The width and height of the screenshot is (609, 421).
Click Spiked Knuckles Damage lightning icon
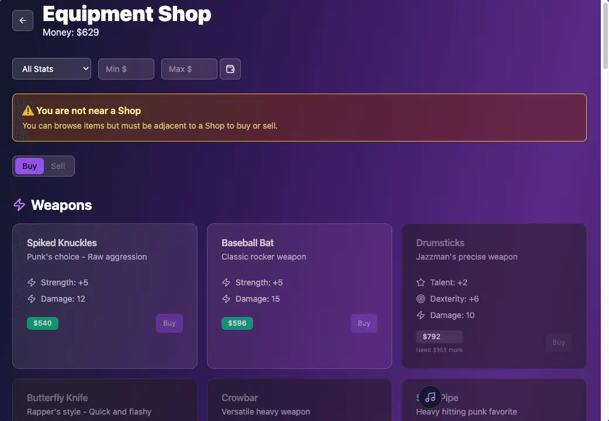click(x=32, y=299)
